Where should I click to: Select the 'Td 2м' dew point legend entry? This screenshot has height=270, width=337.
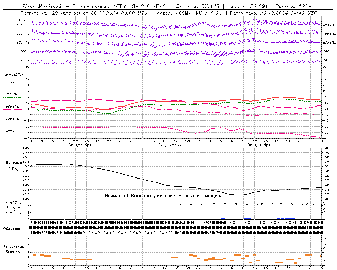pos(12,94)
